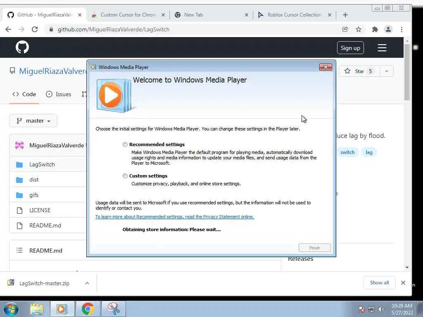The height and width of the screenshot is (317, 423).
Task: Switch to the GitHub browser tab
Action: pos(45,15)
